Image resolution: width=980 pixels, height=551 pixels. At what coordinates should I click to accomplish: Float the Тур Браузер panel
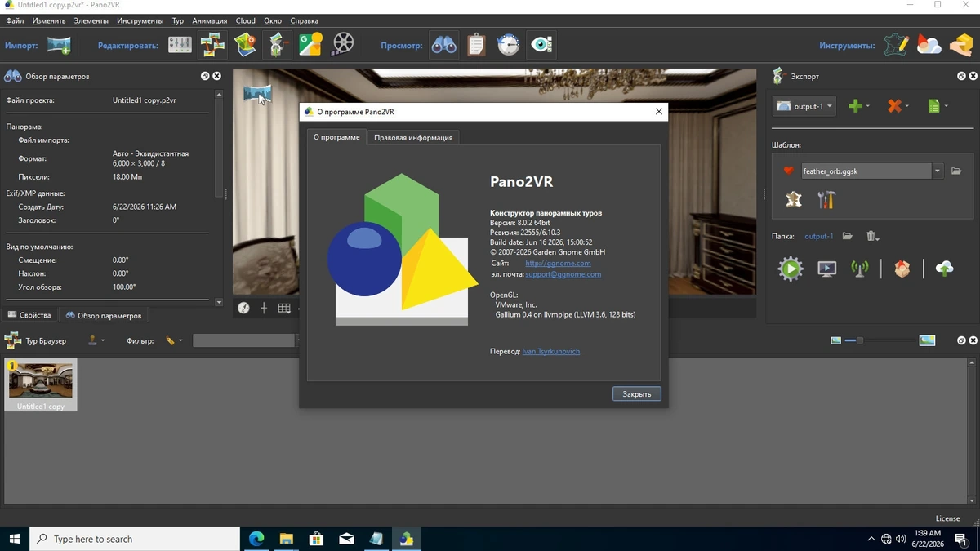point(961,340)
